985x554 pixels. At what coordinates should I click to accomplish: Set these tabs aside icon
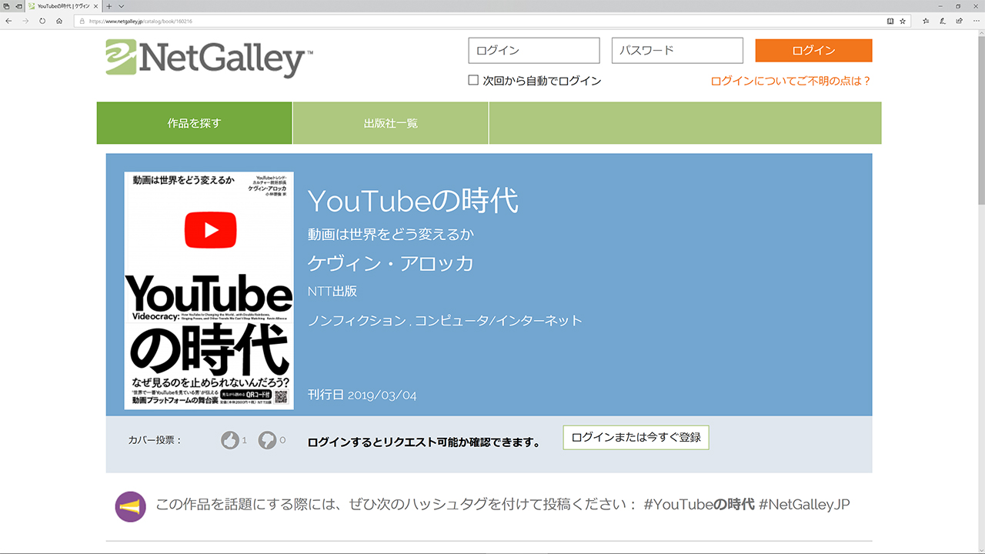coord(18,6)
